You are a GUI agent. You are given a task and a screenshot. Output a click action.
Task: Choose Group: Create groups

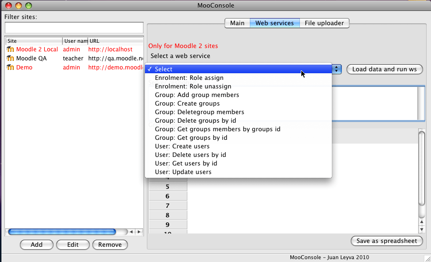[x=238, y=103]
